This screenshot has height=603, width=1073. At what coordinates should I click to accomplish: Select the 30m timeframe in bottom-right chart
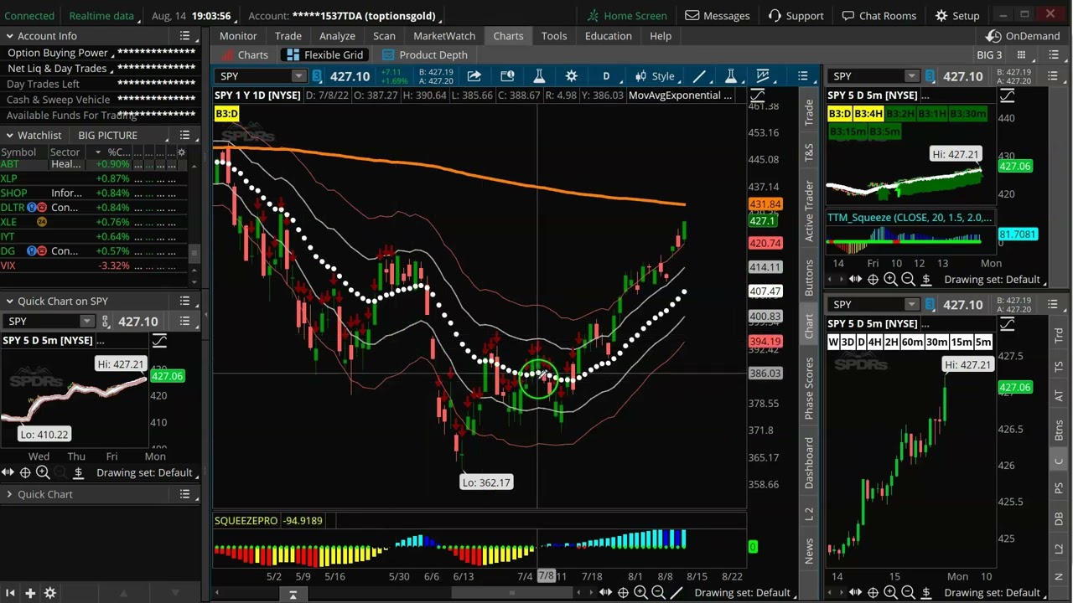[936, 342]
